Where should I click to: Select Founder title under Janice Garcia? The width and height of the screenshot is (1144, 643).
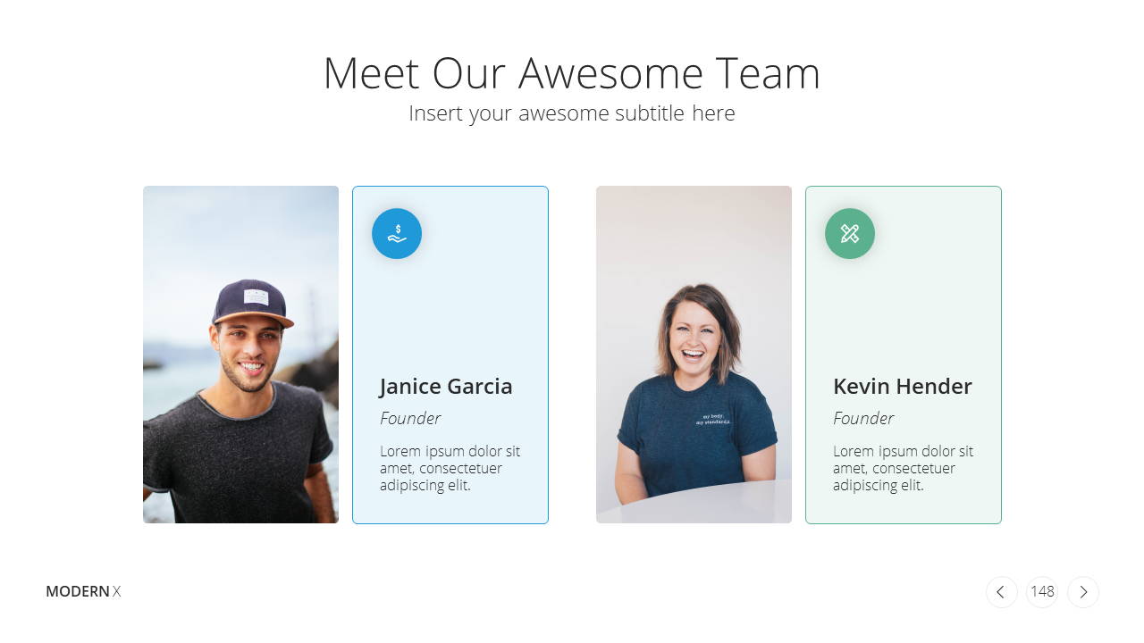tap(410, 418)
